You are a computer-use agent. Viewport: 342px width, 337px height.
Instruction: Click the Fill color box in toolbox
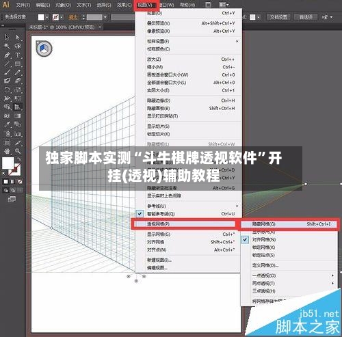(8, 163)
